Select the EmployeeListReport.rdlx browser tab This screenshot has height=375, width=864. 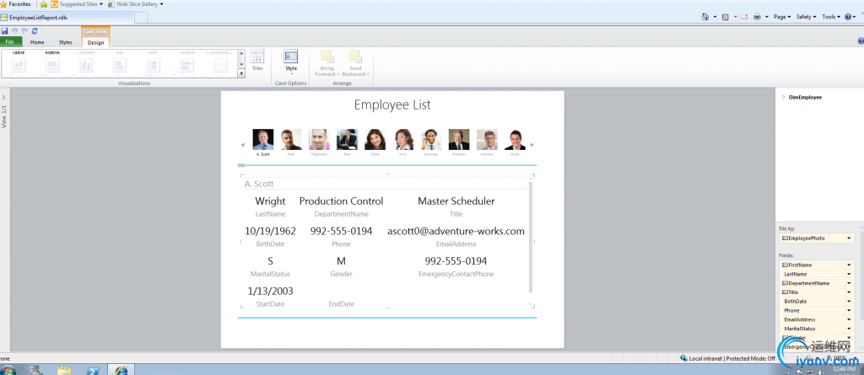coord(67,18)
